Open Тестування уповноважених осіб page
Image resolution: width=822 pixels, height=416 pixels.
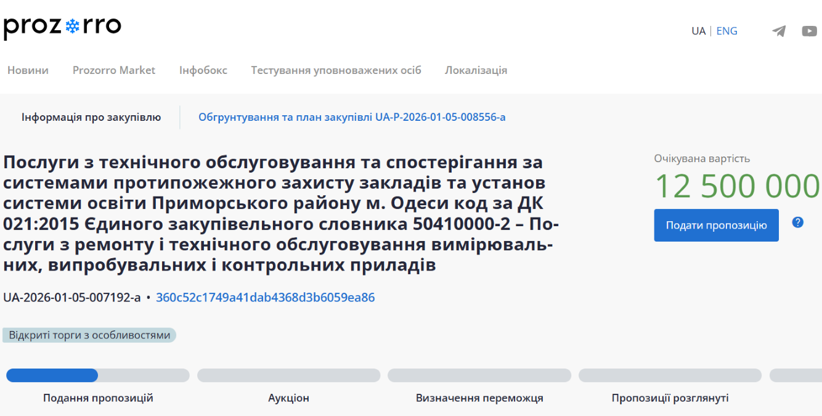click(336, 70)
